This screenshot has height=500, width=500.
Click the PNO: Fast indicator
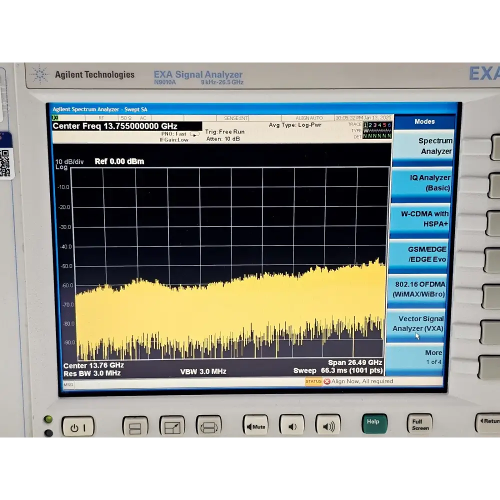(x=174, y=134)
